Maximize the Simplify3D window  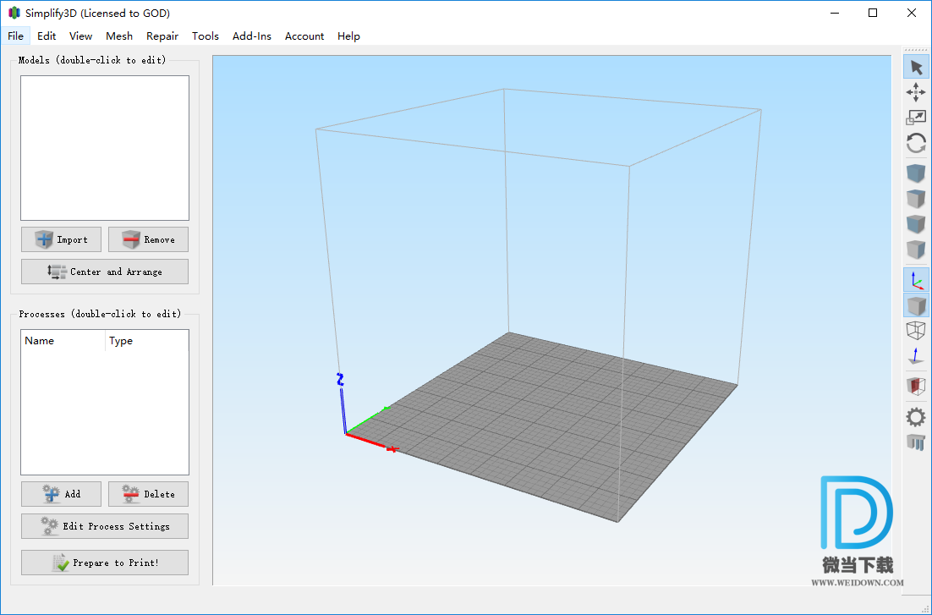(873, 13)
